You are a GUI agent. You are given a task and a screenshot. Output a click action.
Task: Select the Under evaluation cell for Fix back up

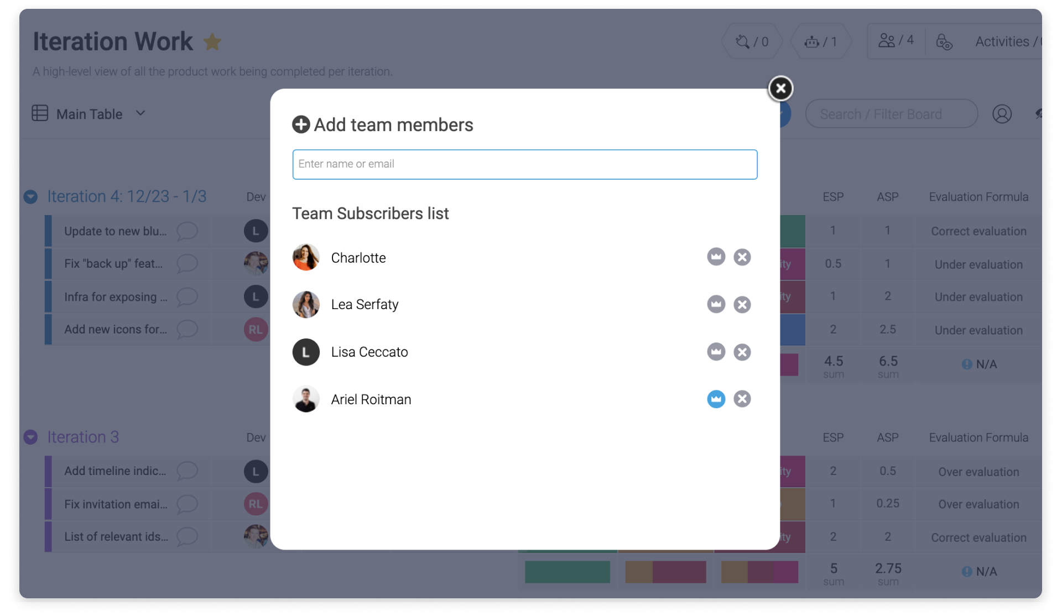coord(978,264)
